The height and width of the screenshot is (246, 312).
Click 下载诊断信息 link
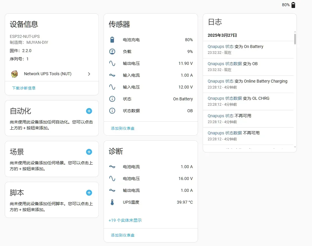24,88
